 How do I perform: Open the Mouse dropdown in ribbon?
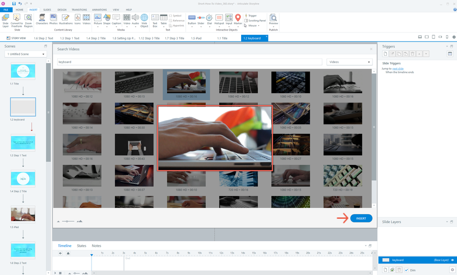(x=253, y=26)
